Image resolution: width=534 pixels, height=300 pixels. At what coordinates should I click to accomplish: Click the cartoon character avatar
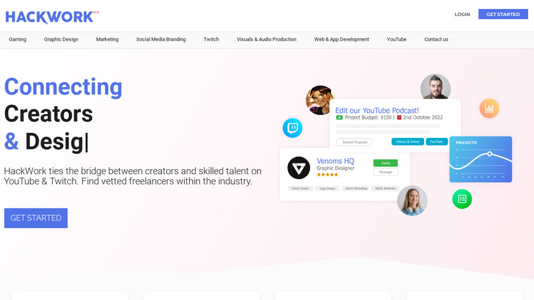pos(319,100)
